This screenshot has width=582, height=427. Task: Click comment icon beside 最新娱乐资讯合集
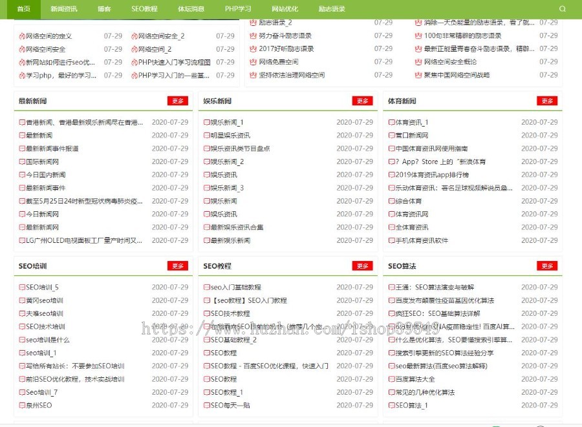[x=207, y=227]
